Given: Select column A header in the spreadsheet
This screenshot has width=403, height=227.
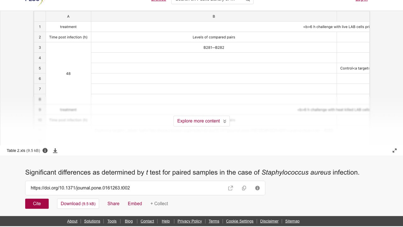Looking at the screenshot, I should point(68,16).
